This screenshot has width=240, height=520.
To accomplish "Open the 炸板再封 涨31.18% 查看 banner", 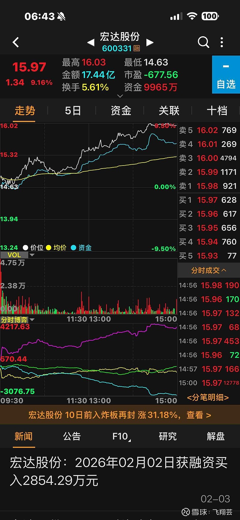I will point(120,415).
